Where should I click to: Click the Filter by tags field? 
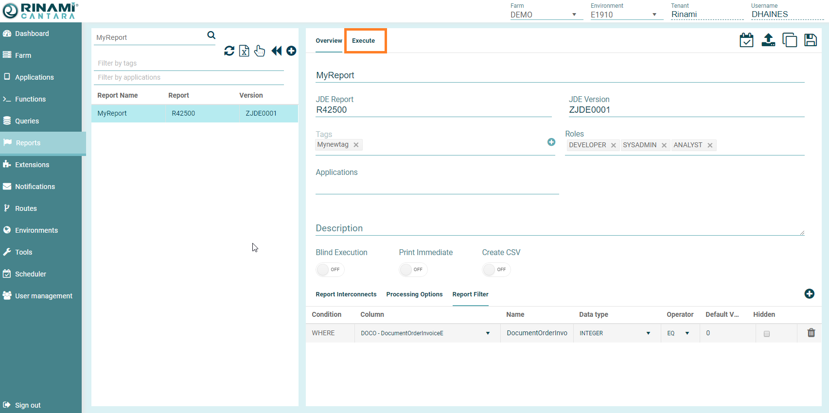pyautogui.click(x=189, y=63)
